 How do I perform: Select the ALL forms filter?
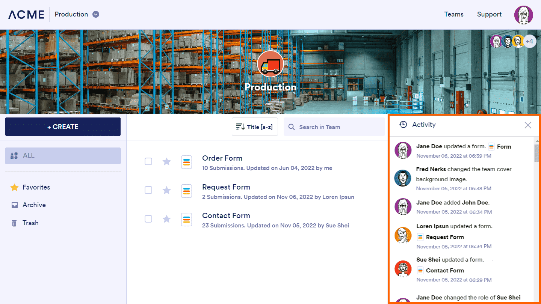[x=63, y=155]
